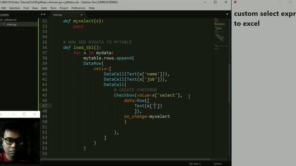This screenshot has width=296, height=166.
Task: Minimize the Sublime Text window
Action: pos(205,2)
